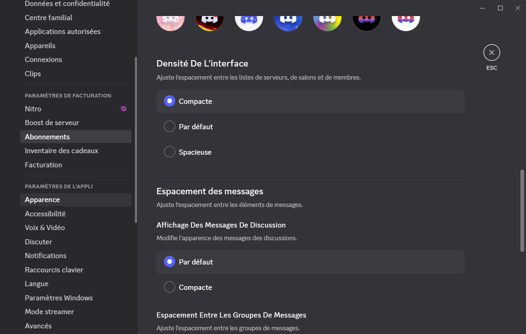Select the flaming dark red Discord avatar theme

210,21
